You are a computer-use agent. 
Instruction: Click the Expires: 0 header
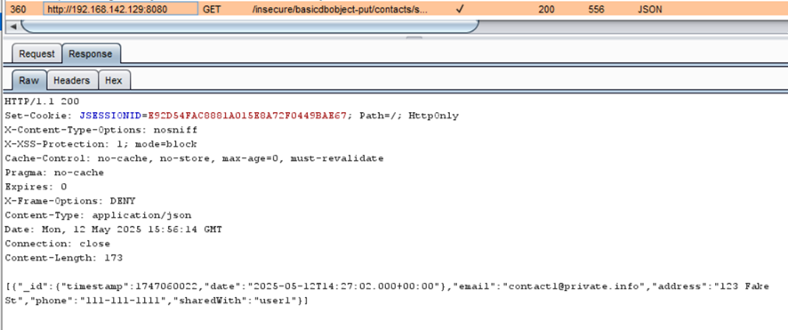point(36,187)
